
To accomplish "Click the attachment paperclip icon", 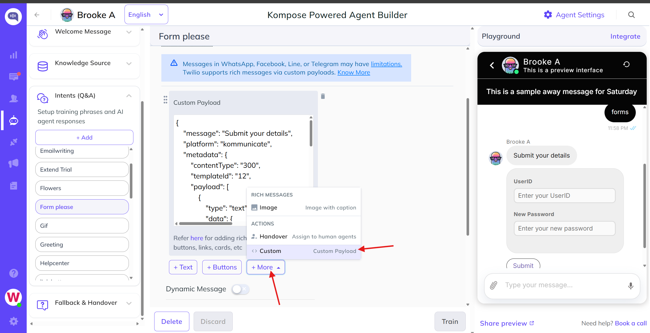I will point(493,285).
